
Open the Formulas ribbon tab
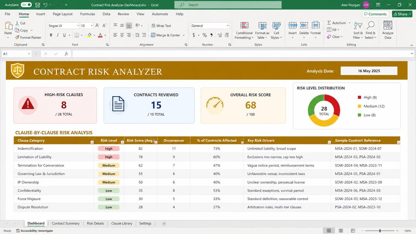(87, 14)
